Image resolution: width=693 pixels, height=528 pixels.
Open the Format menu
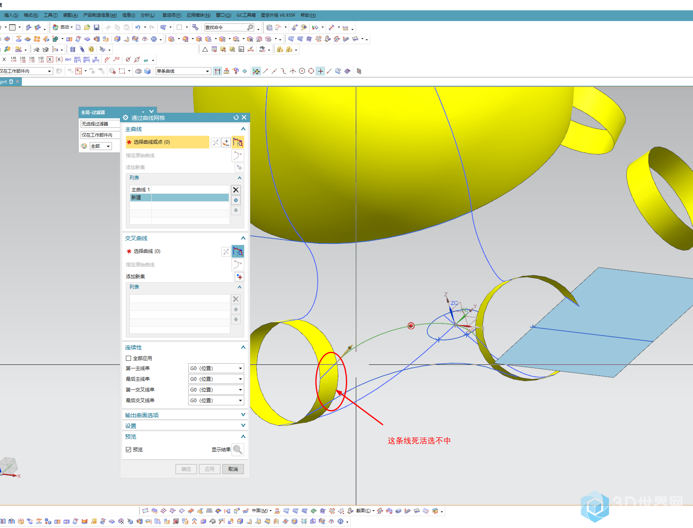pos(31,15)
